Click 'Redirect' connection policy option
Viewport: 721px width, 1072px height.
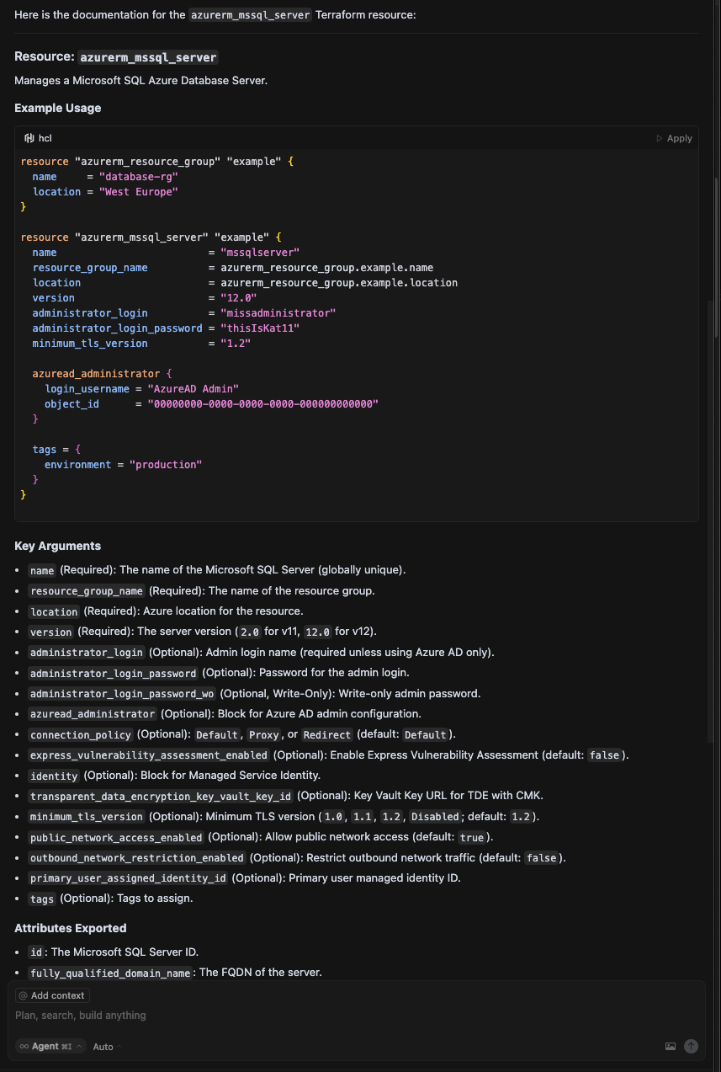(326, 734)
